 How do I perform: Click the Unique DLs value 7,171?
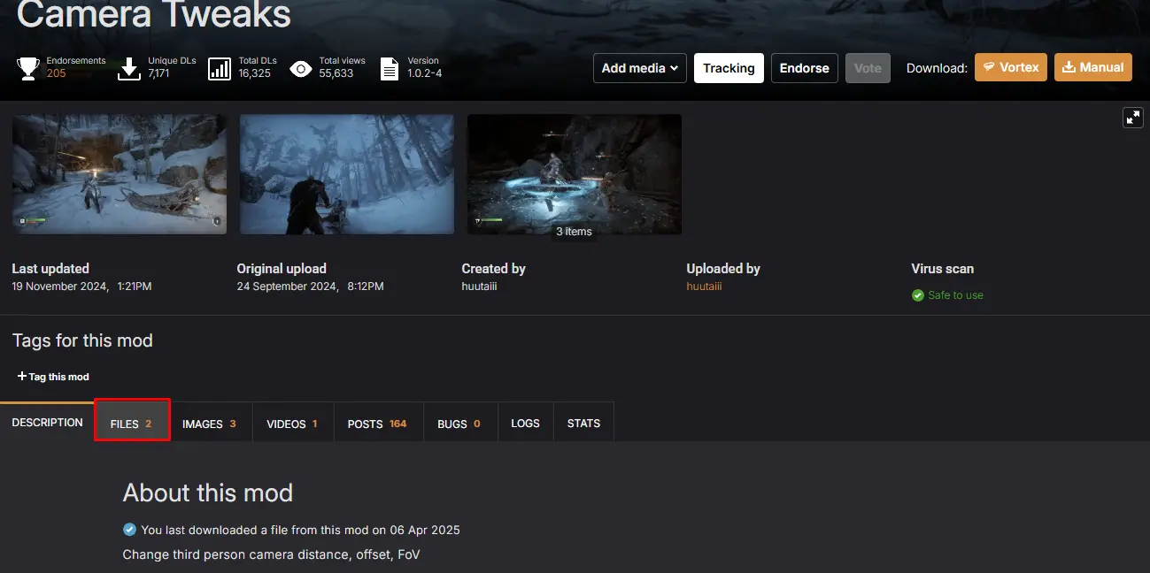(158, 73)
